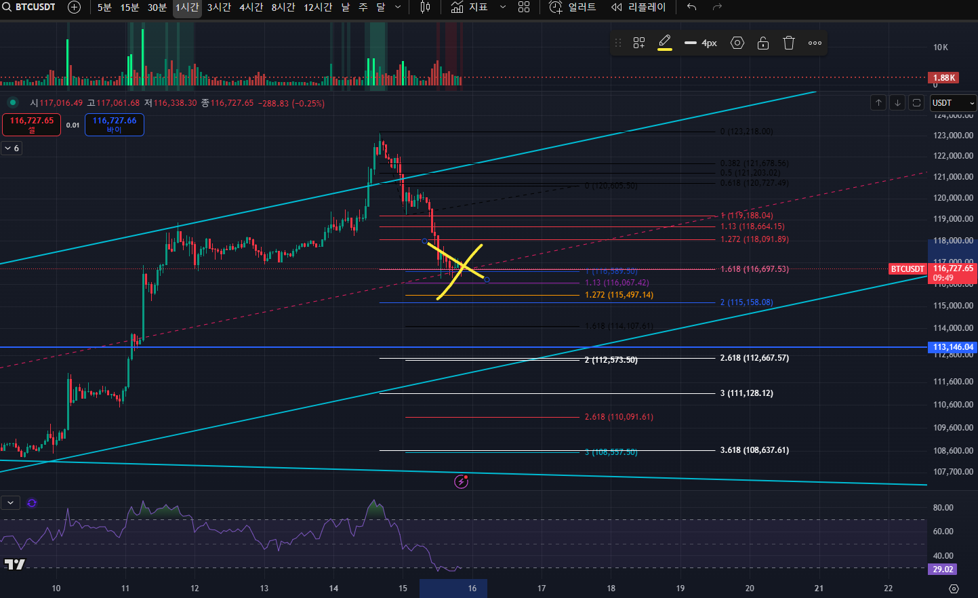Image resolution: width=978 pixels, height=598 pixels.
Task: Maximize the chart pane
Action: tap(916, 102)
